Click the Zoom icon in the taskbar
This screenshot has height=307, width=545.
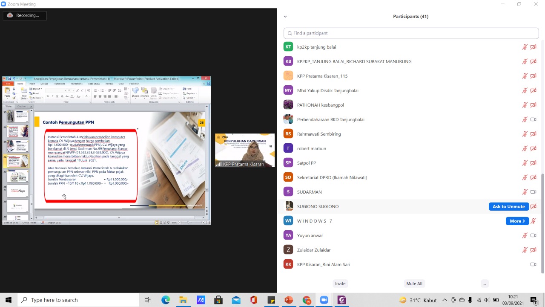(x=324, y=300)
